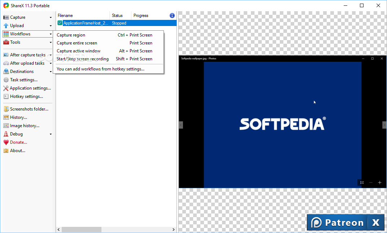Screen dimensions: 387x233
Task: Click the blue info icon in list header
Action: tap(172, 16)
